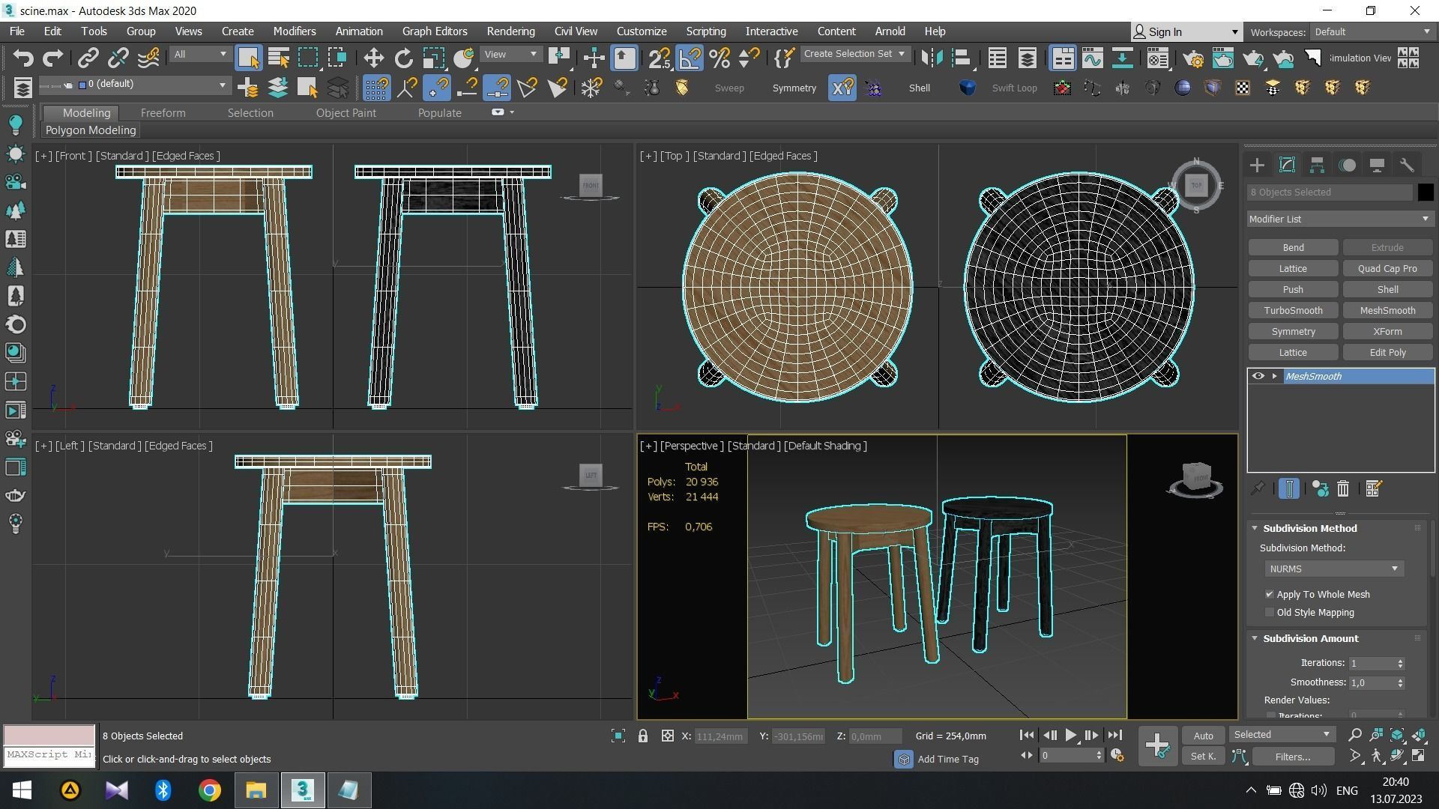
Task: Collapse the Subdivision Method rollout
Action: click(1255, 528)
